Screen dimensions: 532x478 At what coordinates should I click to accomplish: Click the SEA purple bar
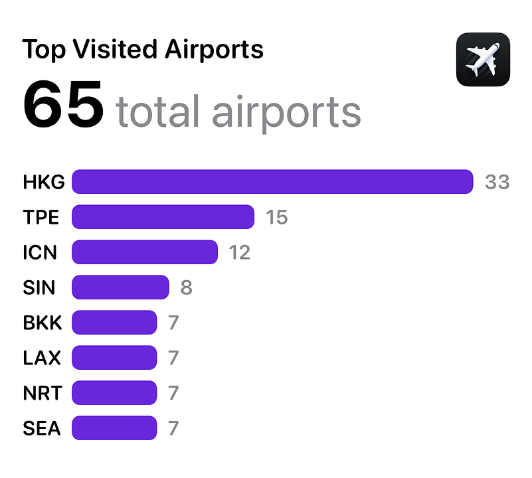(114, 428)
